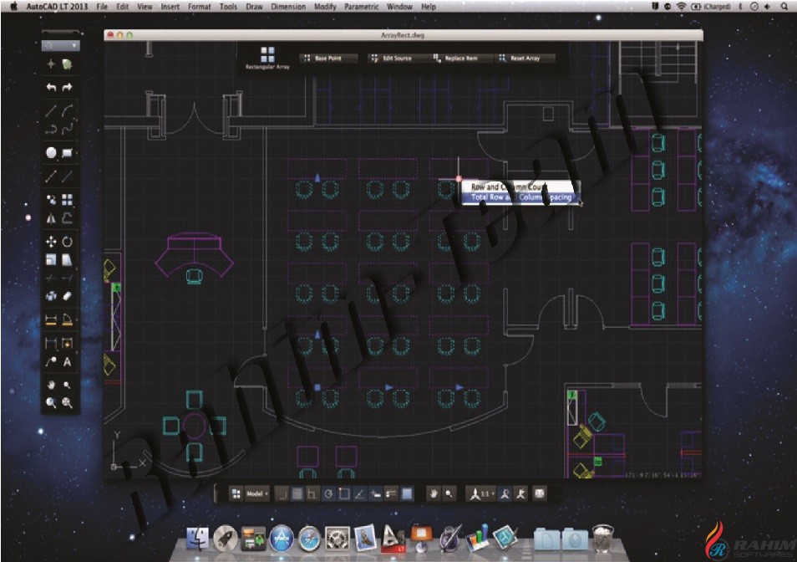Toggle grid display in status bar
Image resolution: width=797 pixels, height=562 pixels.
pos(297,494)
